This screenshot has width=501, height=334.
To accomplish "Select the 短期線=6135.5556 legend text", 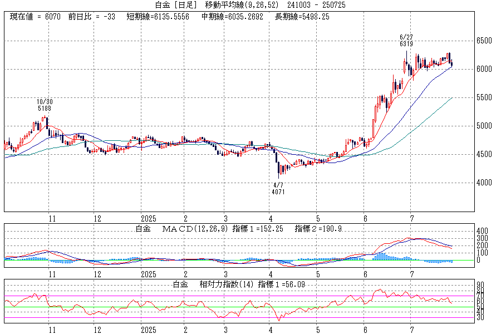I will pos(158,17).
